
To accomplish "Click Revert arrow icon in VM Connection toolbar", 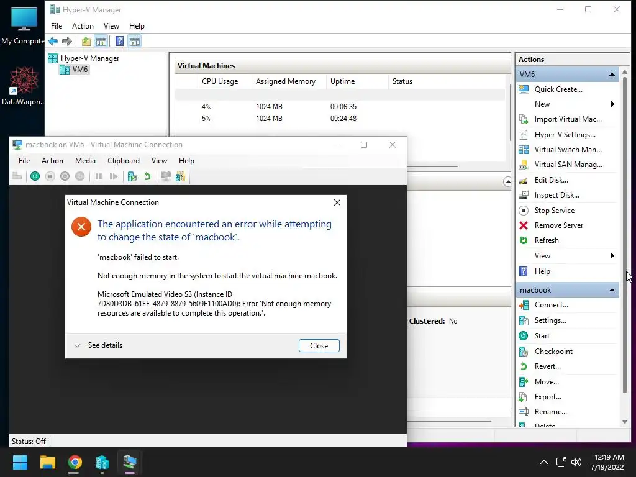I will click(147, 176).
